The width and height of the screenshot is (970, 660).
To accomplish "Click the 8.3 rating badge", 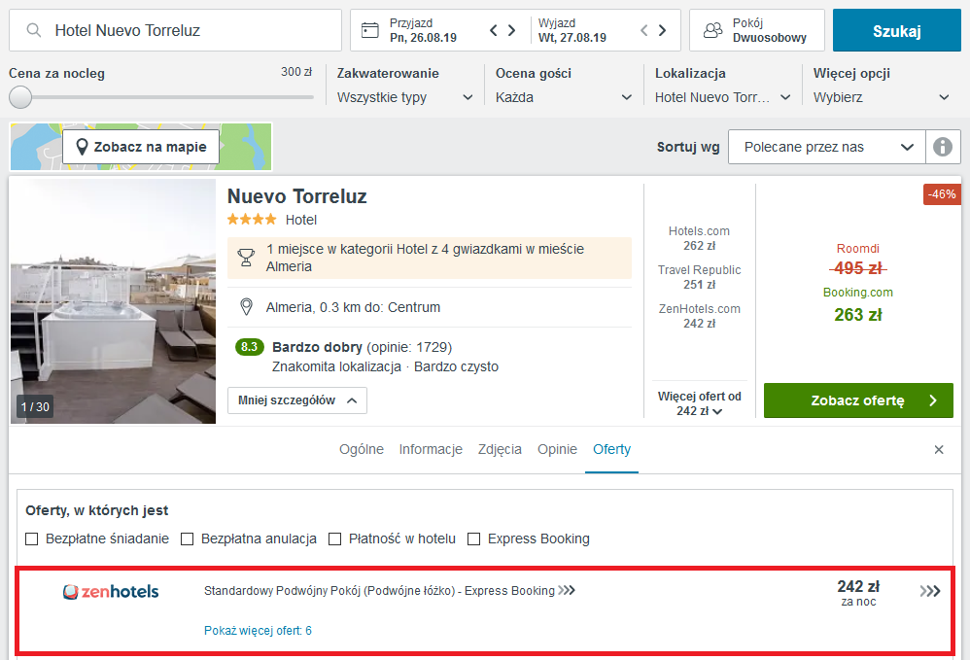I will [x=250, y=347].
